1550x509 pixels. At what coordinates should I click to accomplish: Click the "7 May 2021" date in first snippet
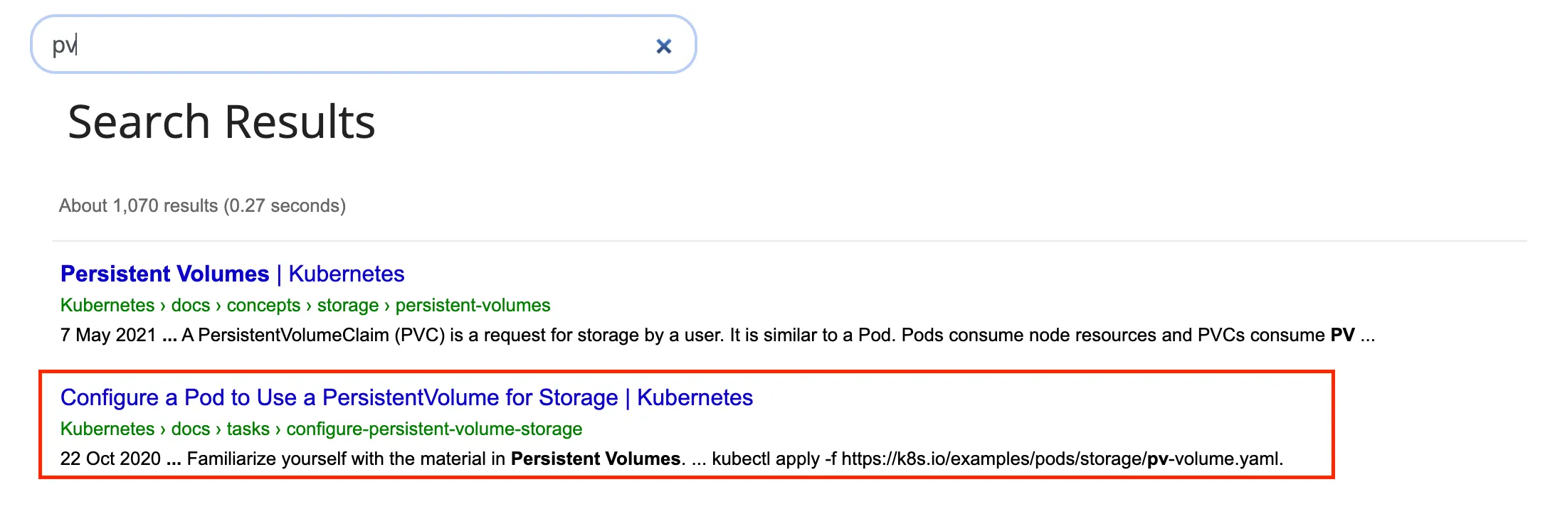[x=108, y=335]
